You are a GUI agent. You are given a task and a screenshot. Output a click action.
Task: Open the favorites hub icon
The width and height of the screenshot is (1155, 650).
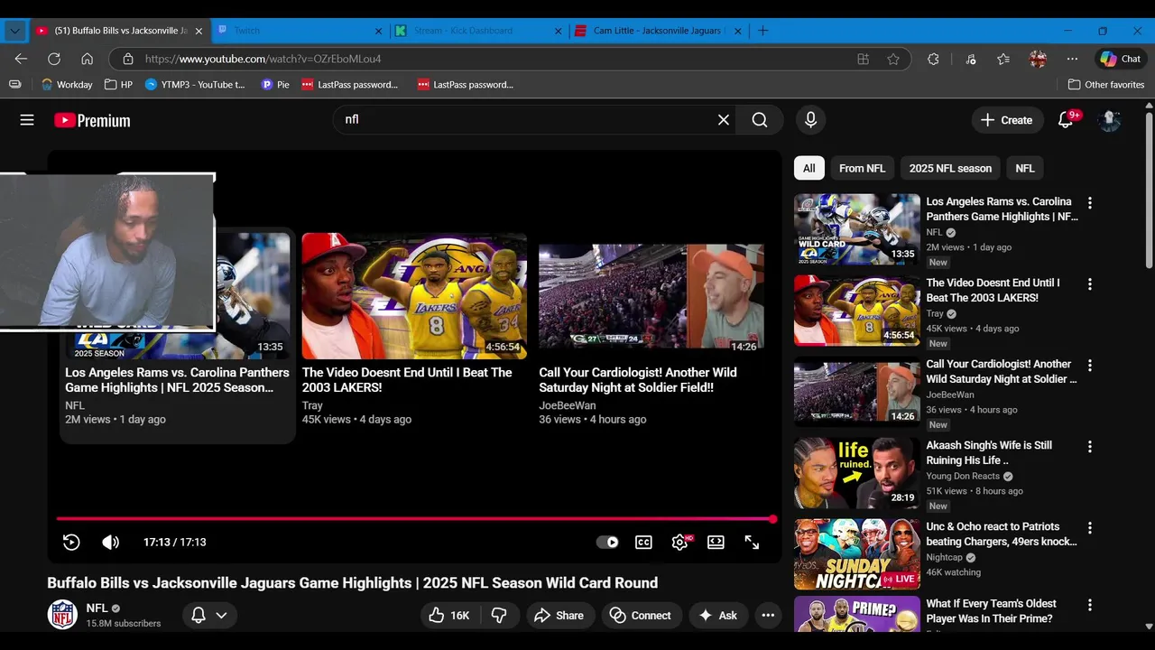pyautogui.click(x=1003, y=59)
